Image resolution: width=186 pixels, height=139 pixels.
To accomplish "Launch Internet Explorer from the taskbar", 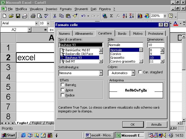I will pyautogui.click(x=23, y=135).
